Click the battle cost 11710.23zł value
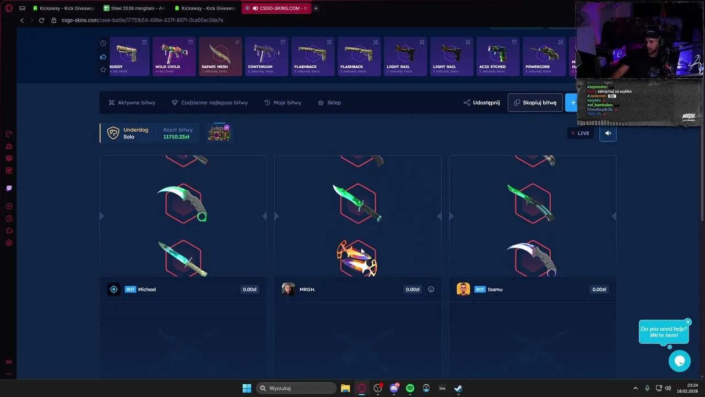This screenshot has width=705, height=397. click(176, 137)
